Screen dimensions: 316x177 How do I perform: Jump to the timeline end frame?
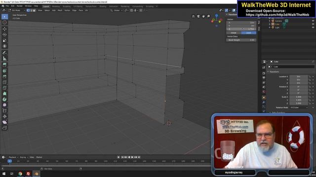pos(139,157)
